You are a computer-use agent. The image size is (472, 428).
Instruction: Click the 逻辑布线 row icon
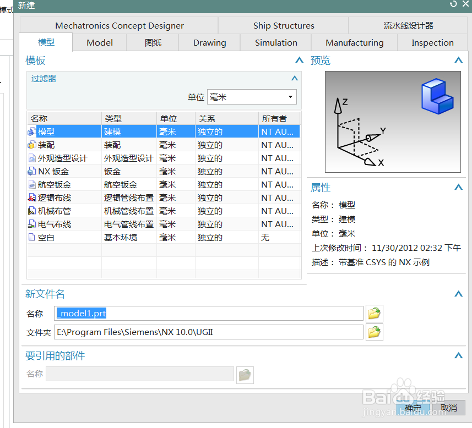pyautogui.click(x=32, y=198)
